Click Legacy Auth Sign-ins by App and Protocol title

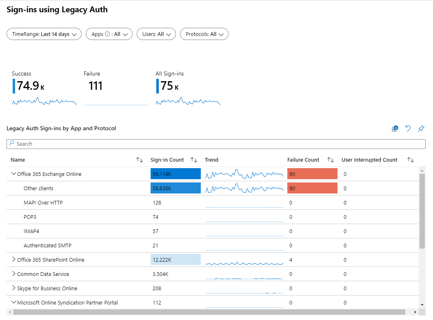[x=61, y=129]
